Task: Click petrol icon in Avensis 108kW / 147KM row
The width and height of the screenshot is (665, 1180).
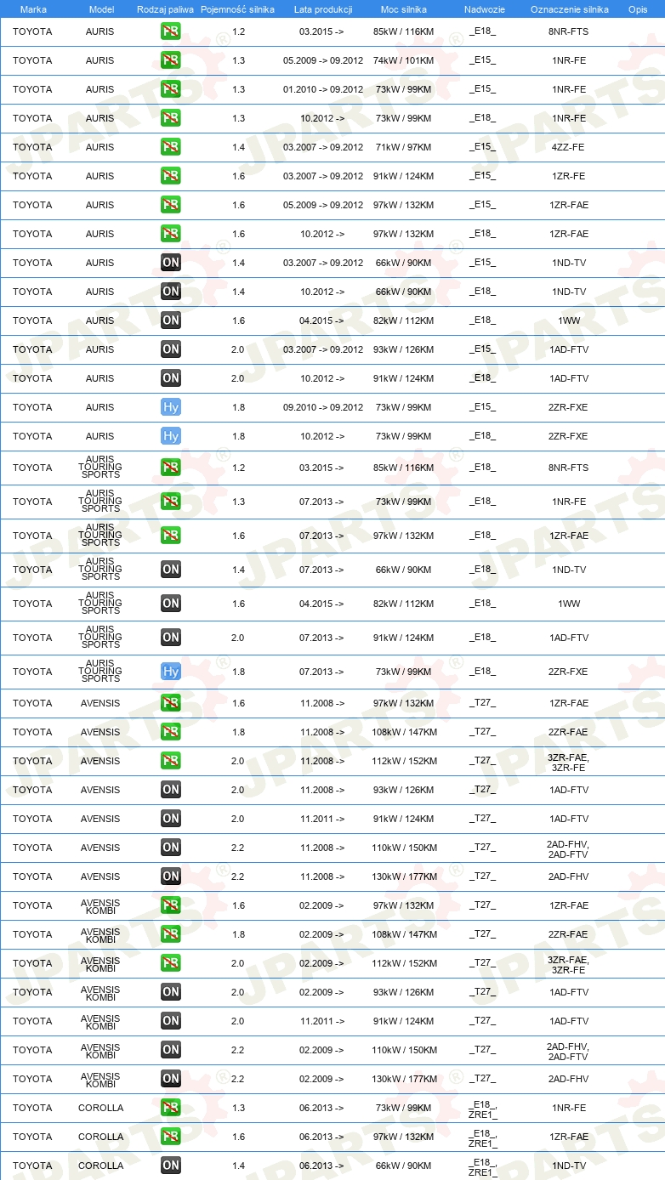Action: pos(171,732)
